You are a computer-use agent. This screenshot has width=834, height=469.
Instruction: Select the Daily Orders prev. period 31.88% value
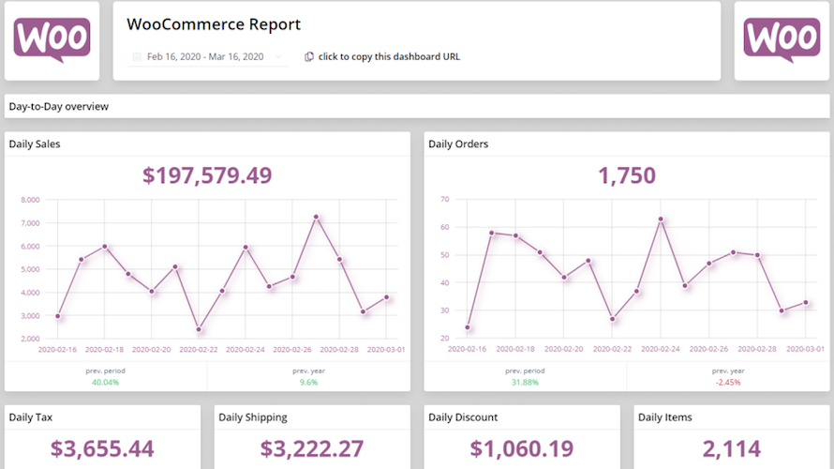[x=525, y=382]
